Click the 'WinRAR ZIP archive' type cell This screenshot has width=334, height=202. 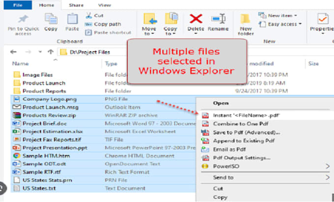click(131, 115)
